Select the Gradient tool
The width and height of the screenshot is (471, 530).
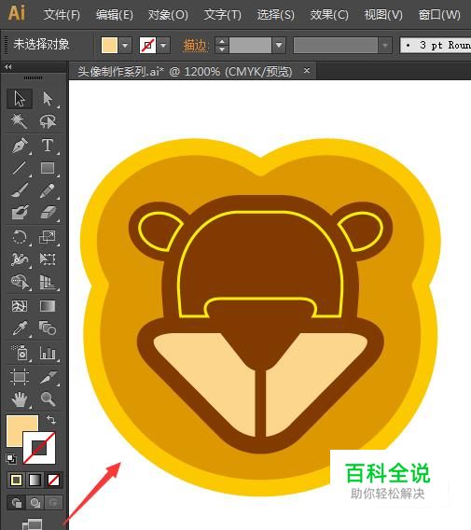48,306
